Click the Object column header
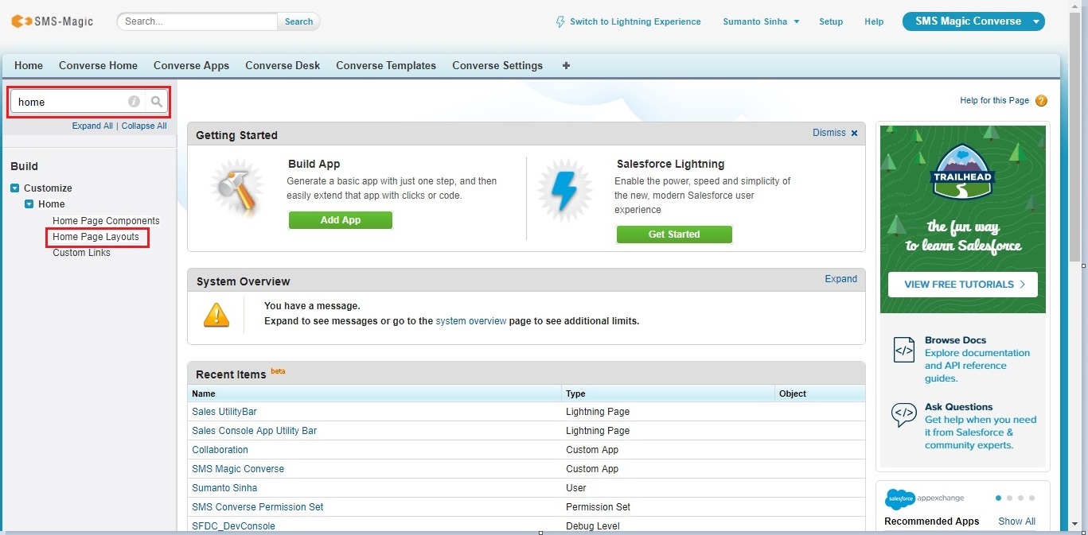This screenshot has width=1088, height=535. pos(821,393)
